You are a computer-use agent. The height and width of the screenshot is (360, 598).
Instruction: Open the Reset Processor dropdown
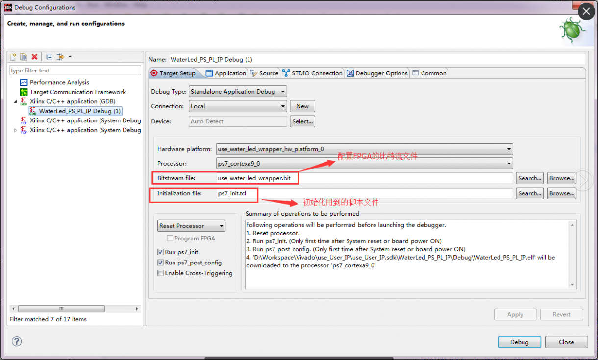click(191, 226)
